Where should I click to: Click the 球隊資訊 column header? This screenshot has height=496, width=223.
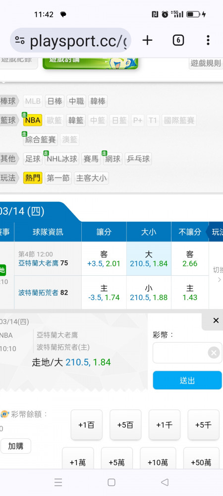click(48, 232)
